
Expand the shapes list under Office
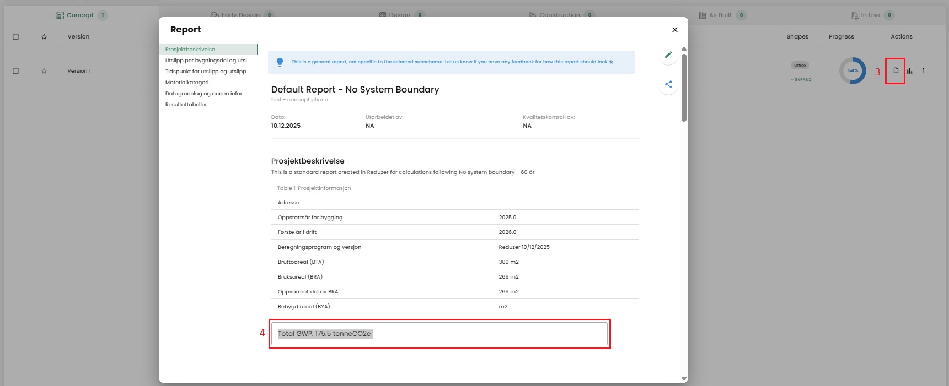tap(801, 80)
